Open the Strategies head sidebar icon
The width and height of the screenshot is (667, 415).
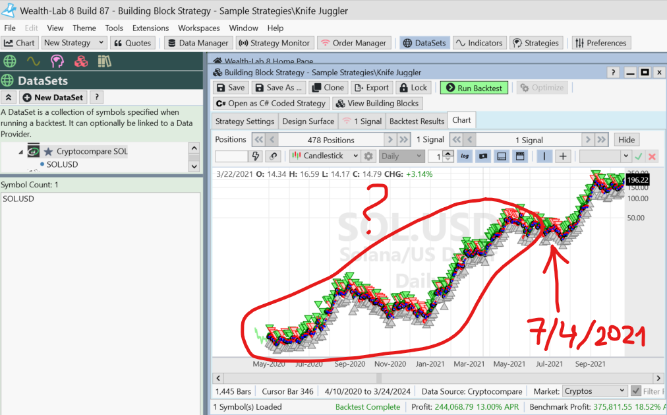(x=57, y=61)
